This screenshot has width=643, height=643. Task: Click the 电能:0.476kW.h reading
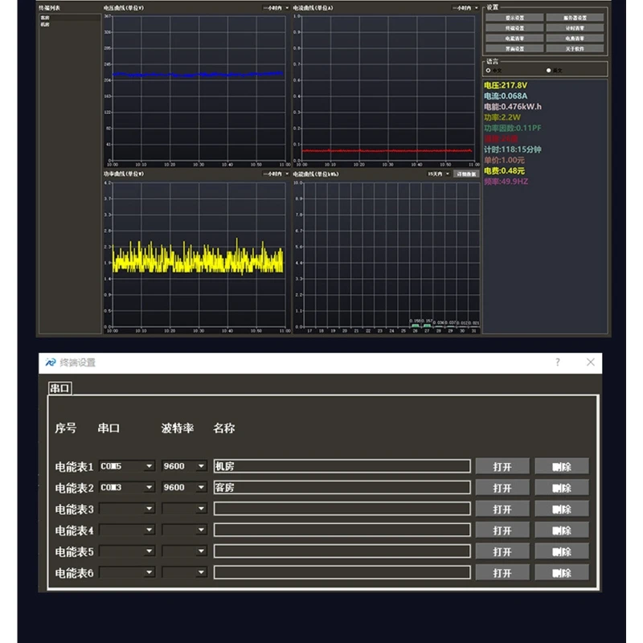coord(513,107)
